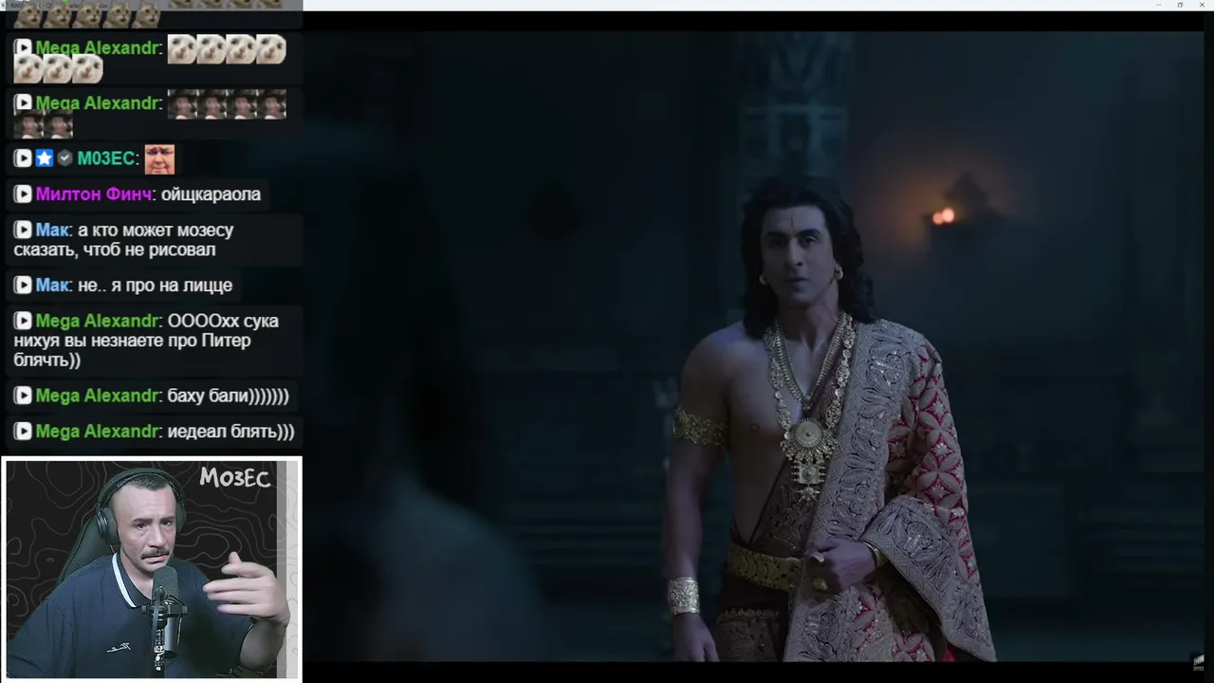Click the face emote in М03ЕС's message
This screenshot has width=1214, height=683.
coord(159,158)
